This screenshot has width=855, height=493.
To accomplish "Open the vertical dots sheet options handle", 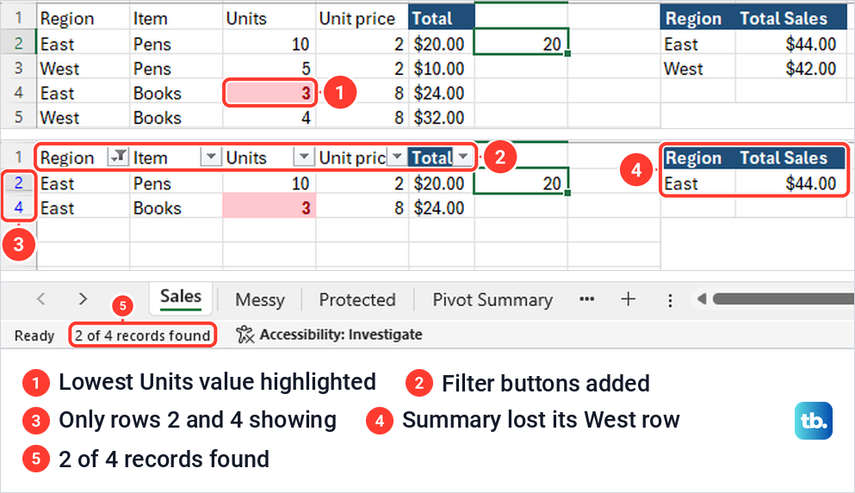I will point(670,300).
